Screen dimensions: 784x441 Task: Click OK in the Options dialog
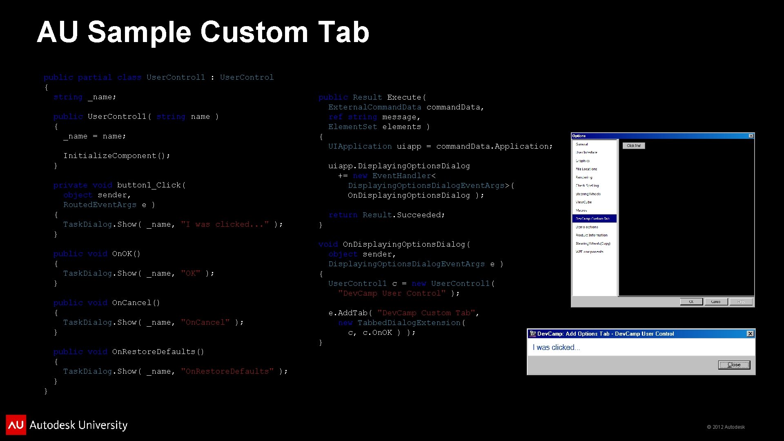pyautogui.click(x=691, y=302)
